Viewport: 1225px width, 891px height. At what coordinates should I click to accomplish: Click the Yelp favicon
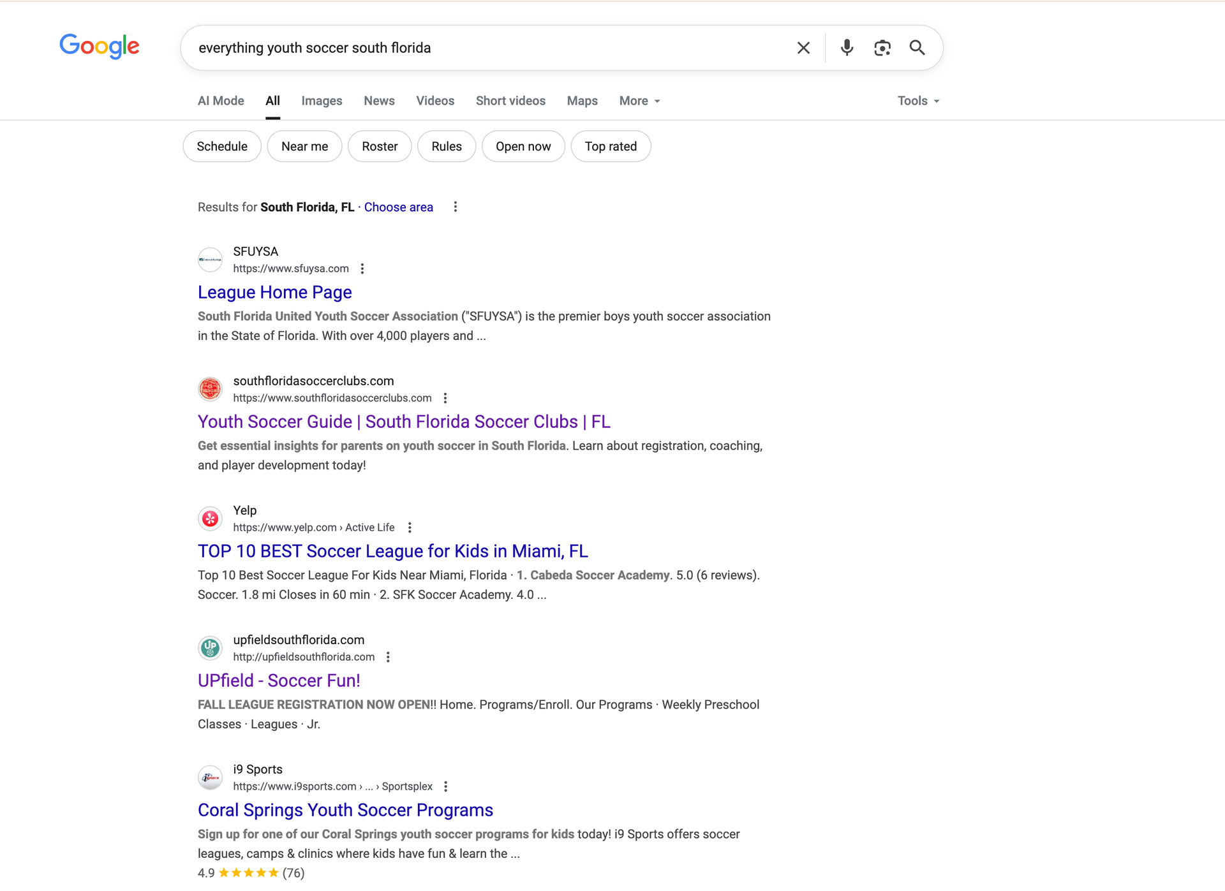(210, 519)
